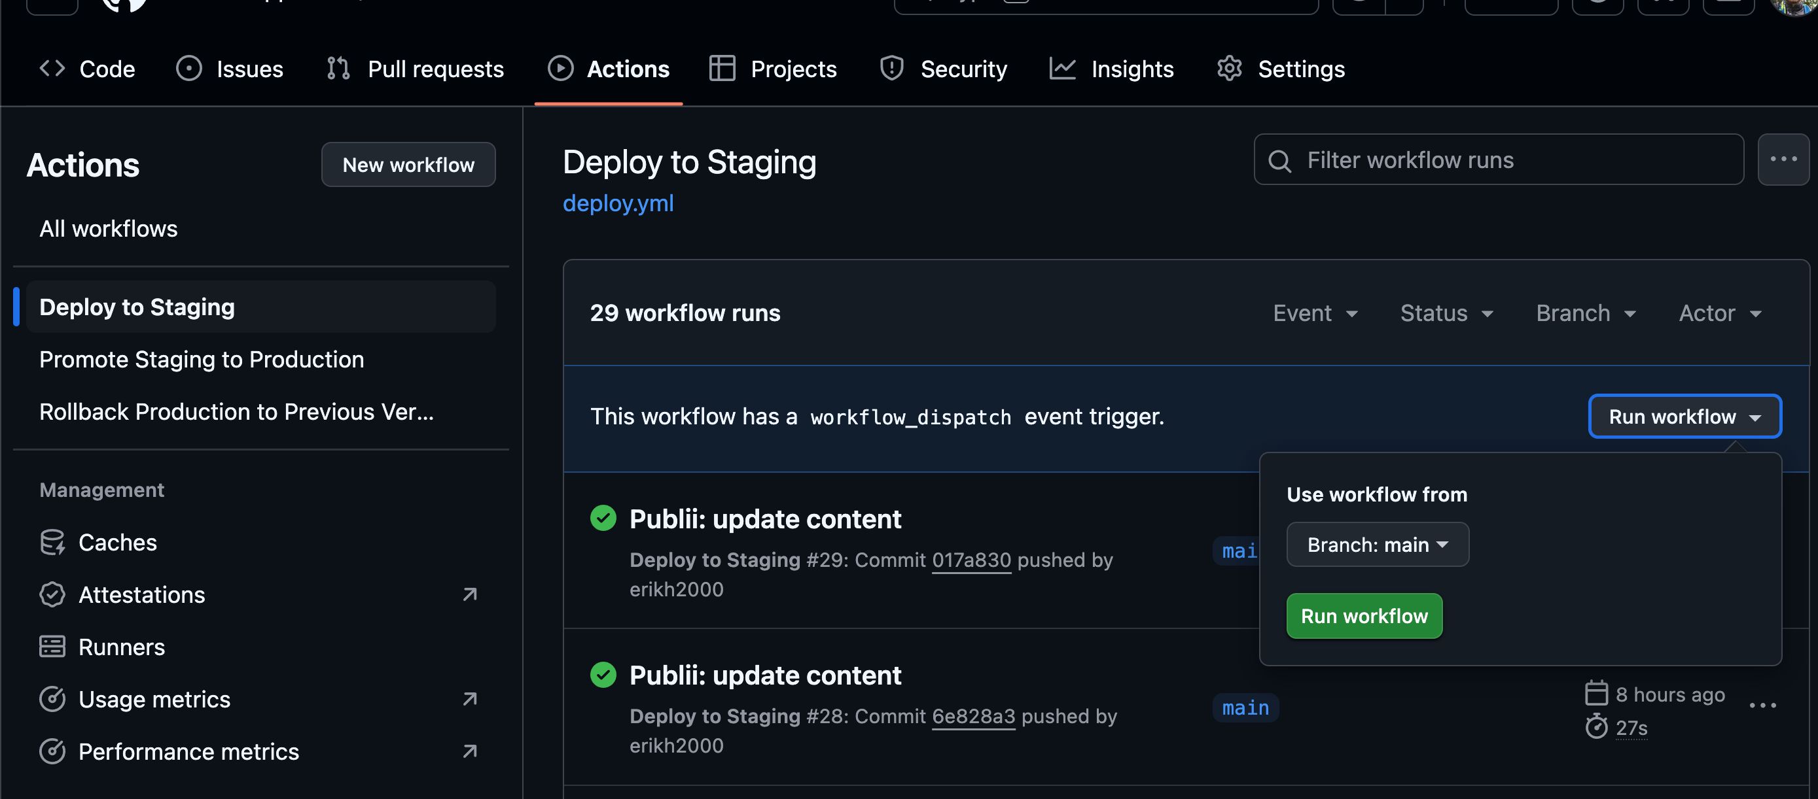Screen dimensions: 1818x799
Task: Click the search magnifier icon in filter
Action: tap(1279, 161)
